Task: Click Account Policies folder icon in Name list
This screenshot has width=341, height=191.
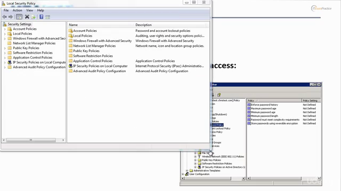Action: point(70,31)
